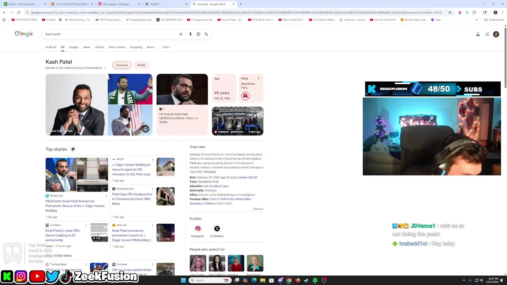
Task: Clear the search box with the X icon
Action: (x=181, y=34)
